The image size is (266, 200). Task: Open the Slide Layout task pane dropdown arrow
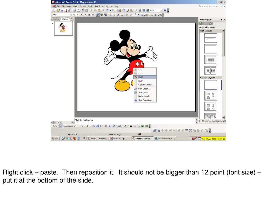click(221, 20)
